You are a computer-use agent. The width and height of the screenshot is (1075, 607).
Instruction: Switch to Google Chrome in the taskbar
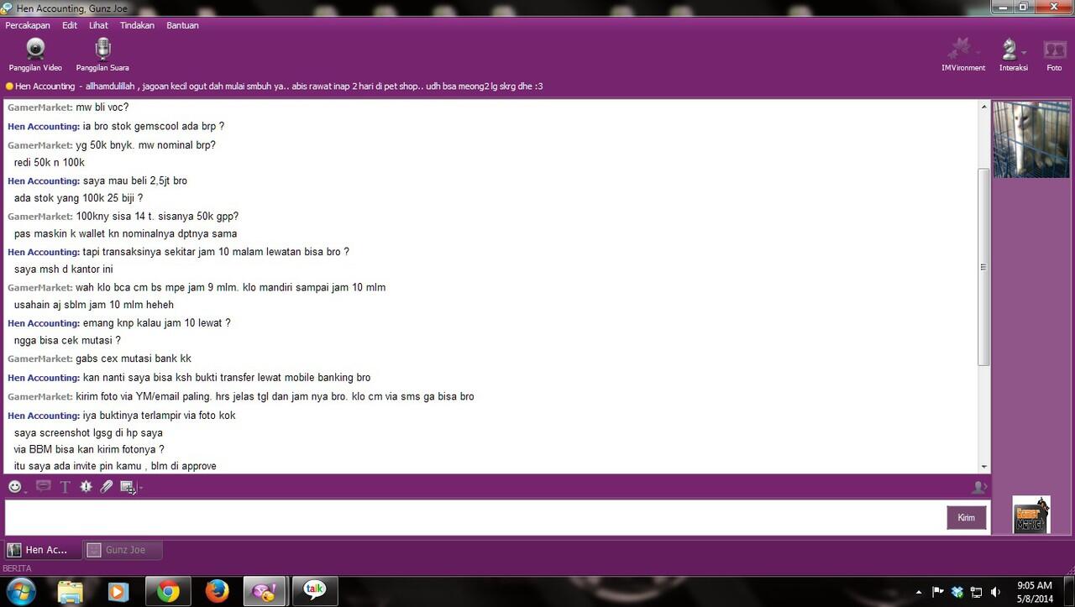pyautogui.click(x=168, y=592)
